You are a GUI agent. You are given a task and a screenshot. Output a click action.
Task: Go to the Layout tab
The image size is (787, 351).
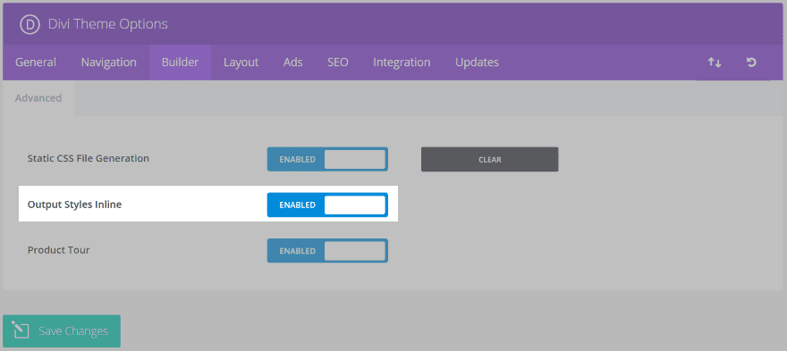coord(241,63)
